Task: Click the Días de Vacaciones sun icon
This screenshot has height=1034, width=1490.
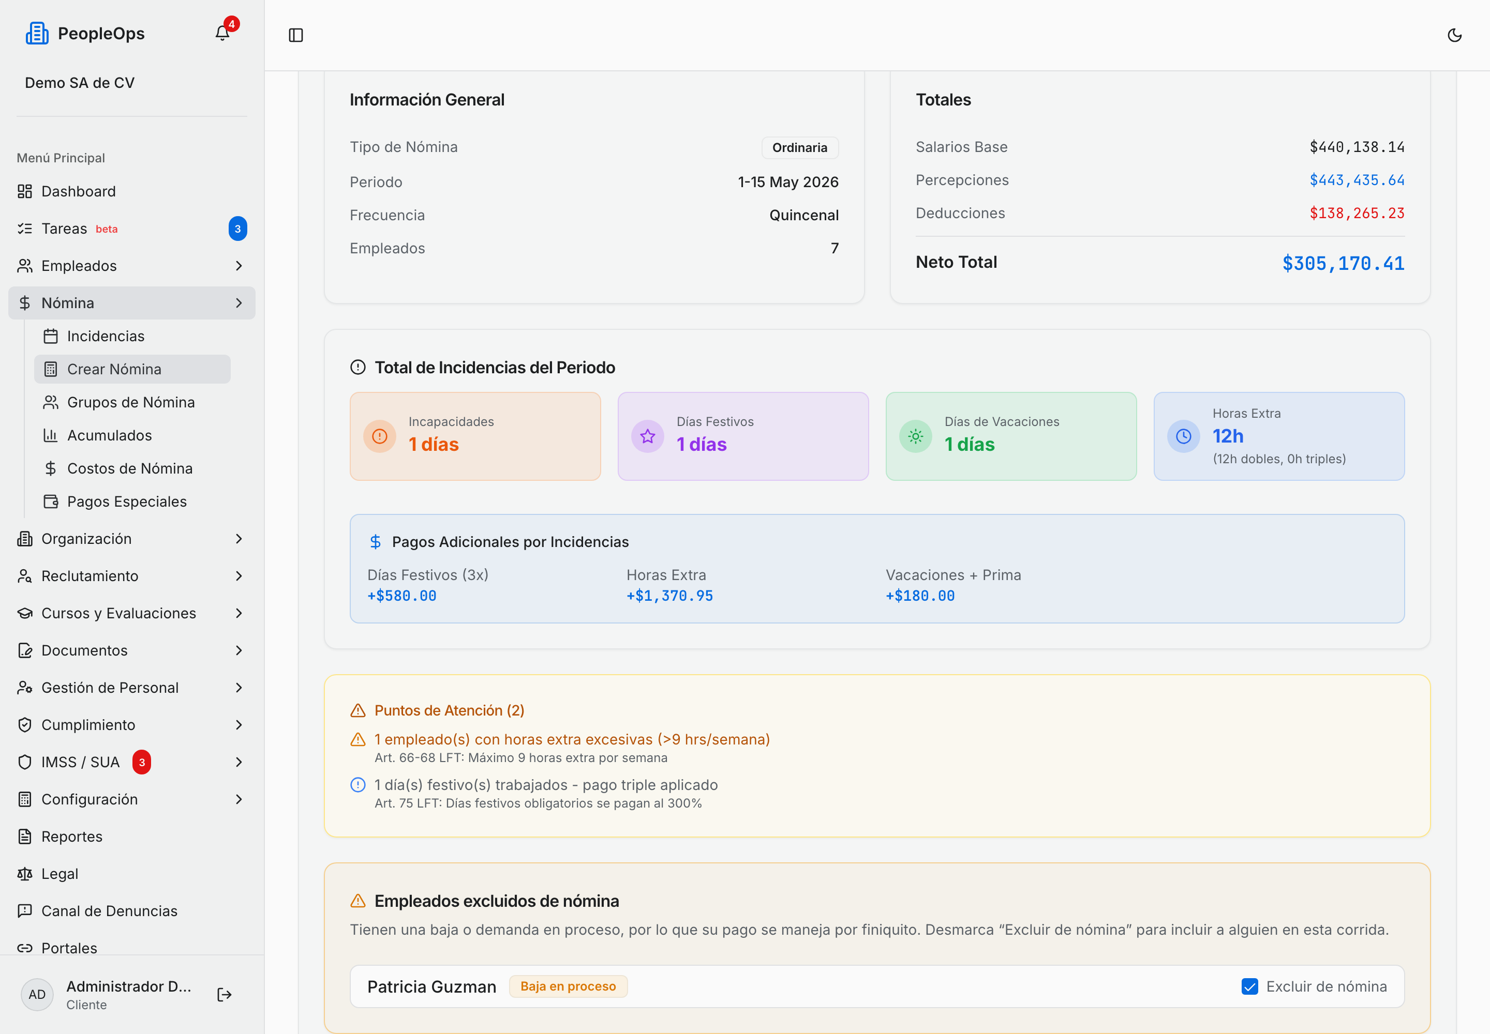Action: 915,436
